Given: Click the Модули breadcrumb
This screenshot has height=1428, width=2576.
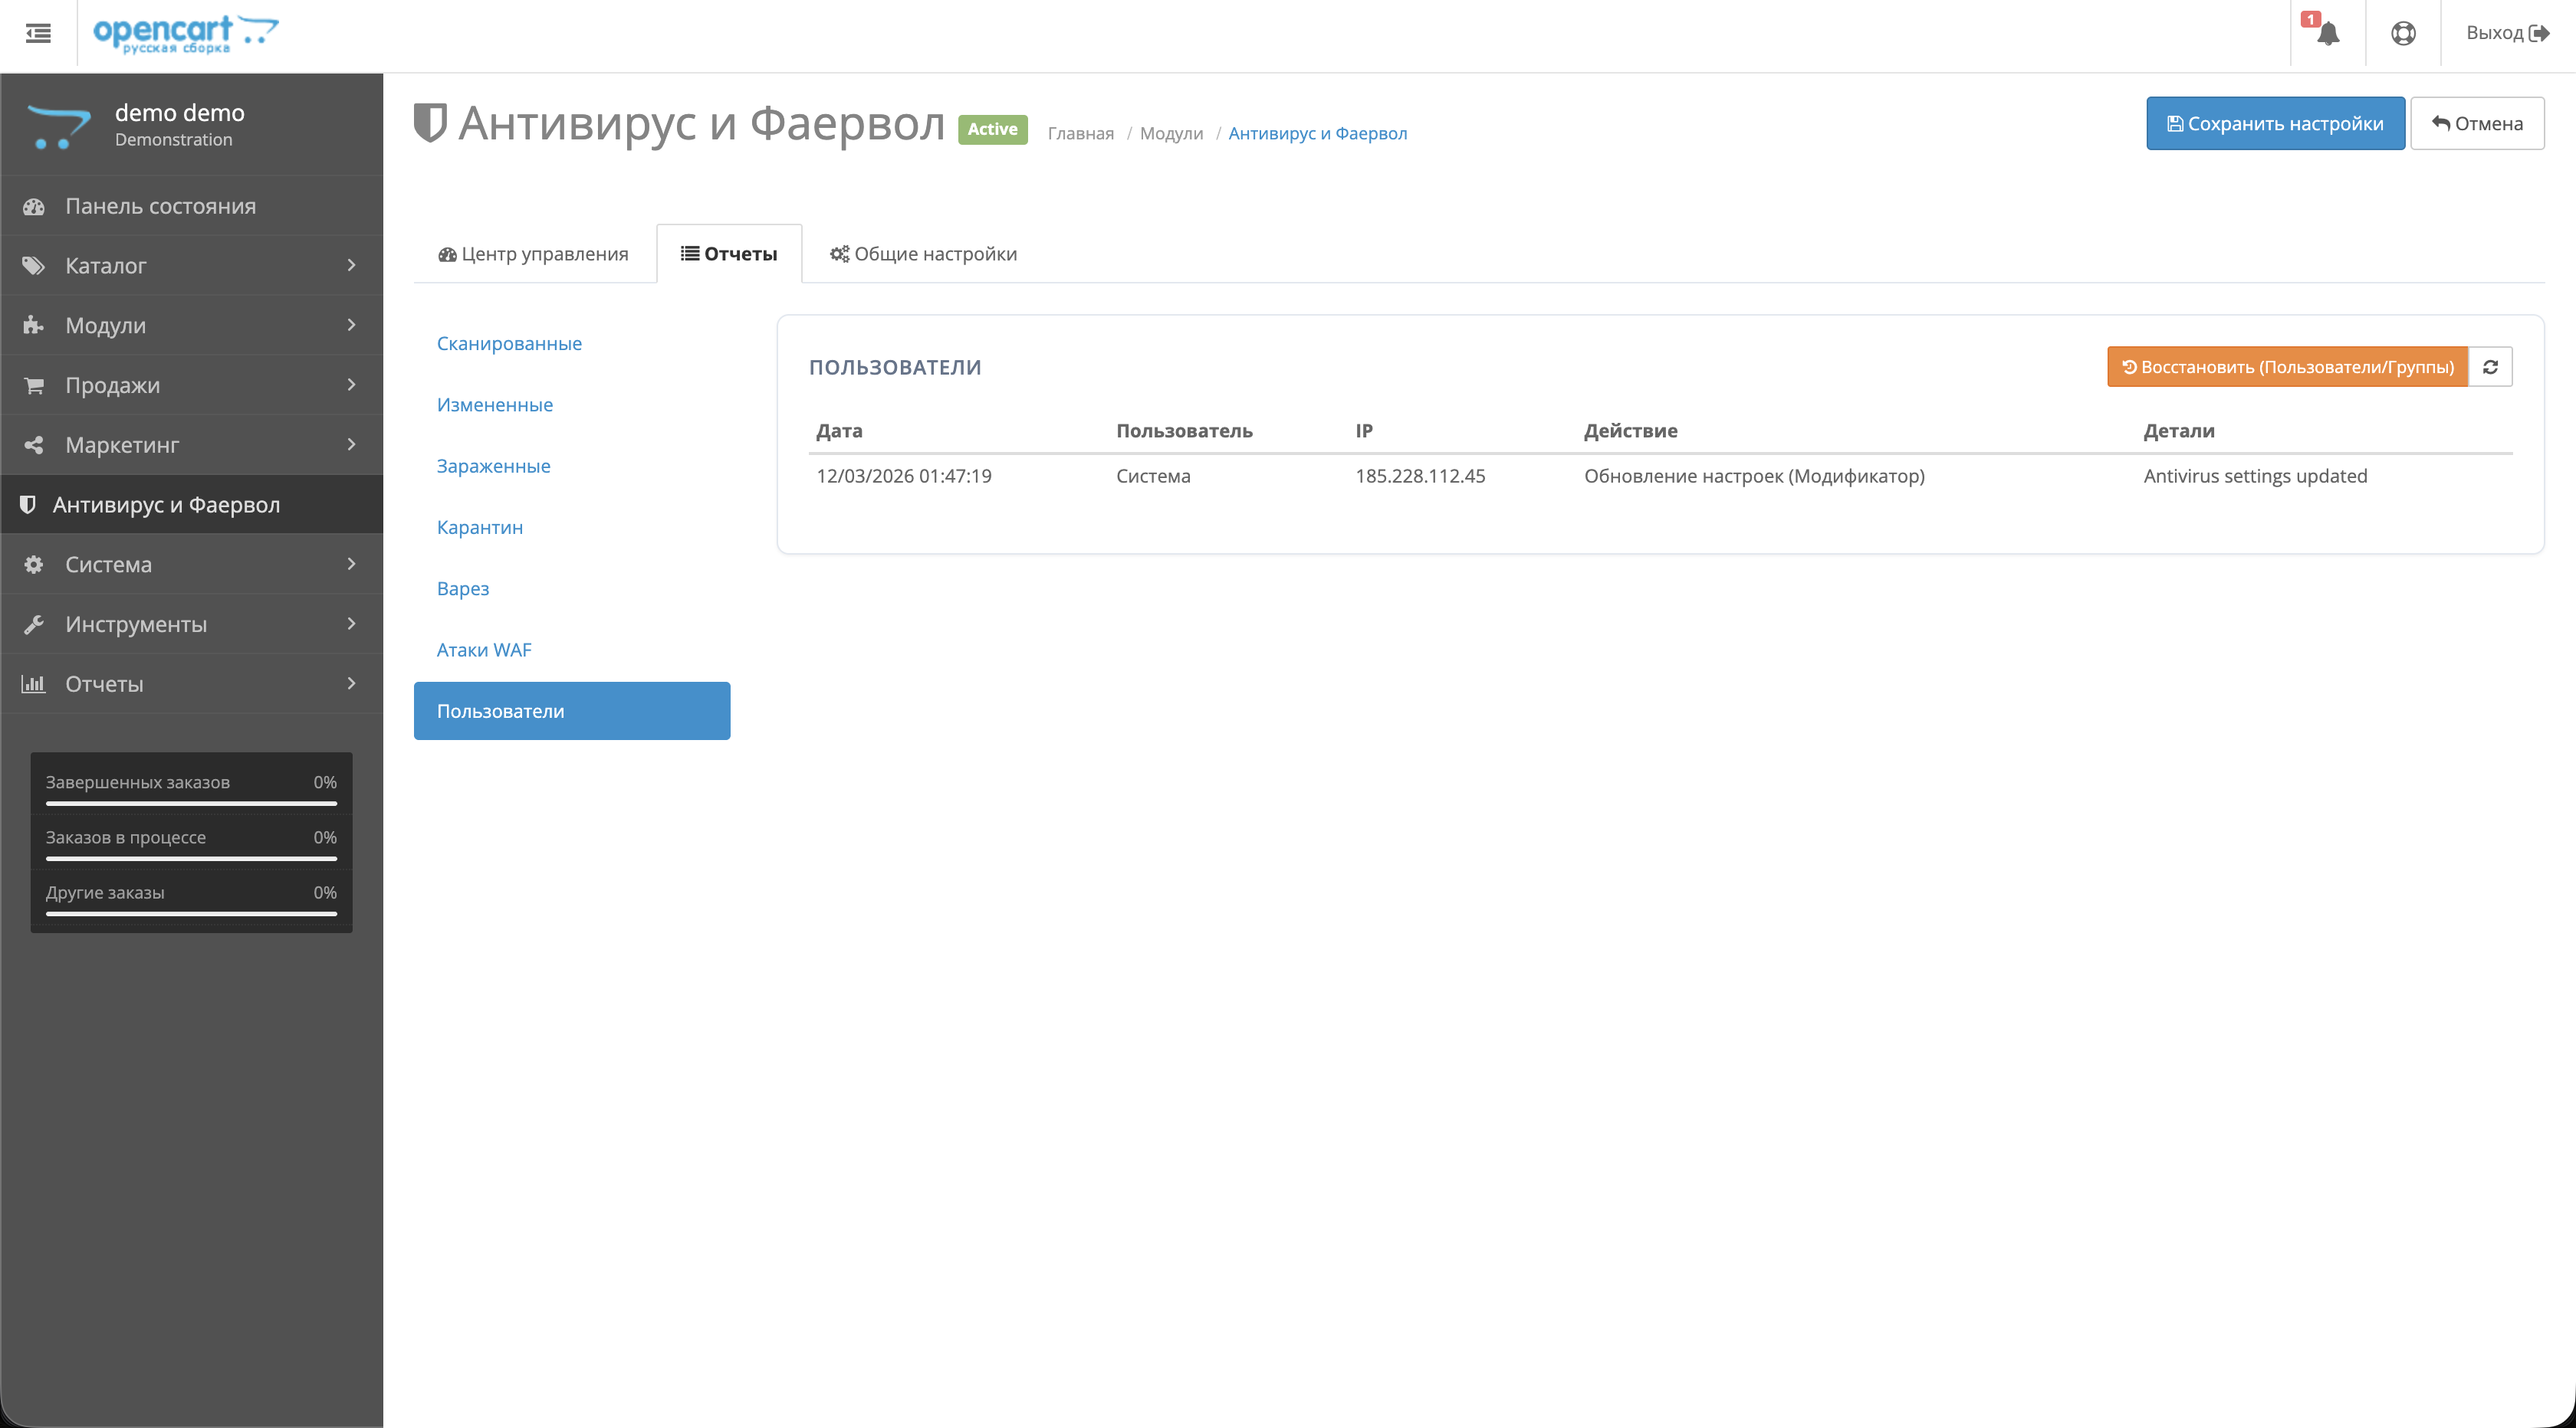Looking at the screenshot, I should click(1171, 134).
